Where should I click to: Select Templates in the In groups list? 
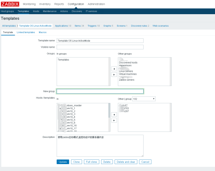tap(63, 60)
